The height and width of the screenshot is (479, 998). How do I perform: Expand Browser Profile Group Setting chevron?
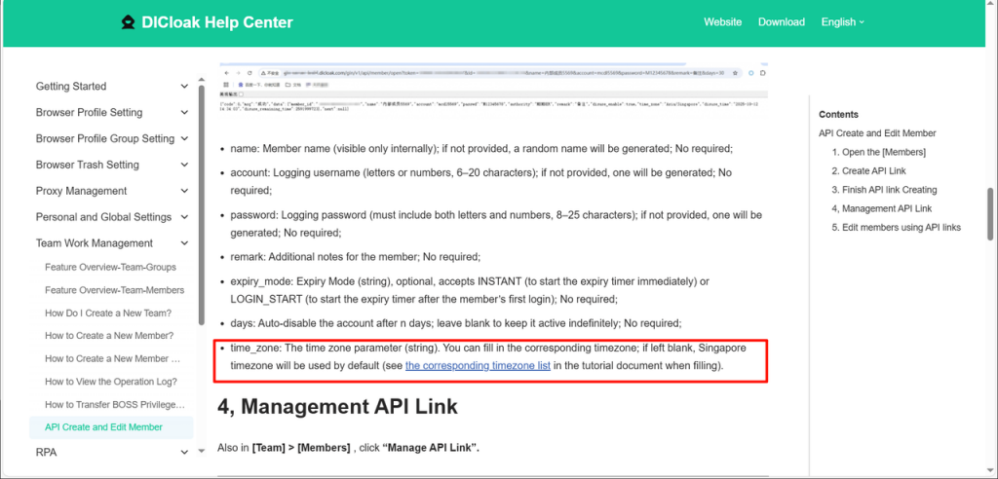(x=184, y=139)
